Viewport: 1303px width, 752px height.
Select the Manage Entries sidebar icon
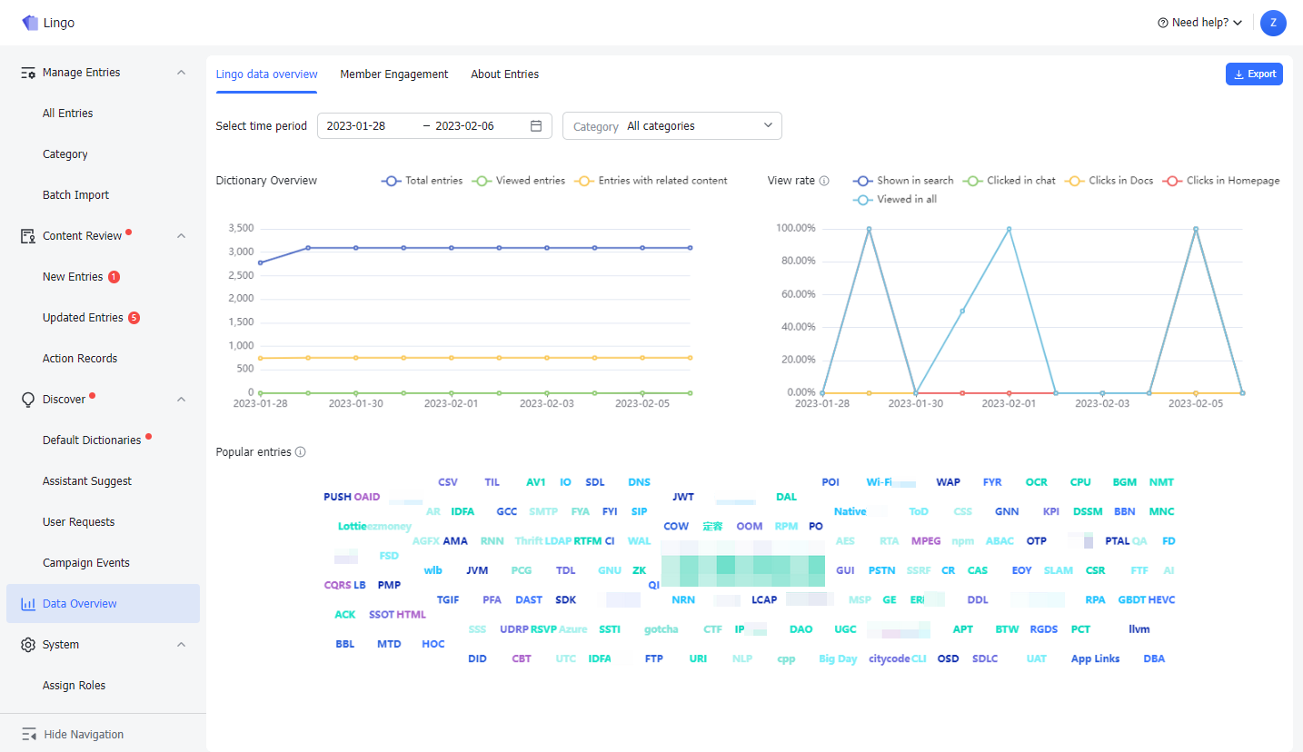[27, 72]
